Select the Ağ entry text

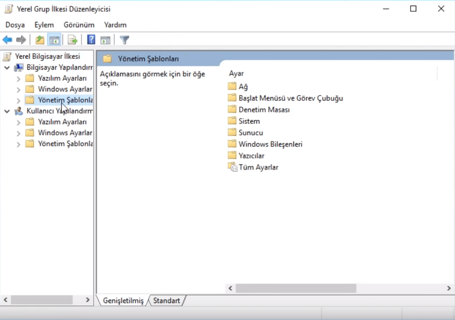[x=243, y=87]
